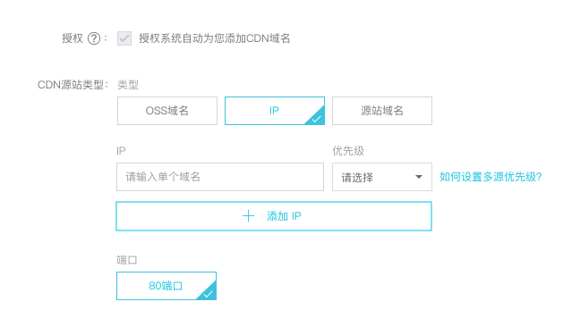The width and height of the screenshot is (572, 327).
Task: Click the checkmark corner on 80端口
Action: pyautogui.click(x=209, y=293)
